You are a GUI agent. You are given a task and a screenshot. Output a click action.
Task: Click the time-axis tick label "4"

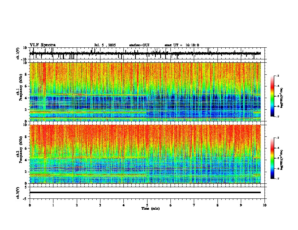(x=124, y=205)
